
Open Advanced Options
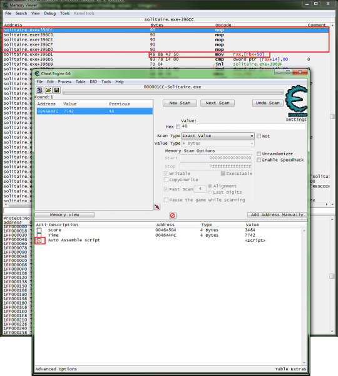(56, 369)
